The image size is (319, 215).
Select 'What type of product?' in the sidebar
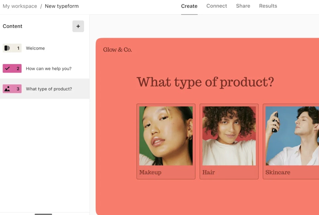click(x=49, y=89)
